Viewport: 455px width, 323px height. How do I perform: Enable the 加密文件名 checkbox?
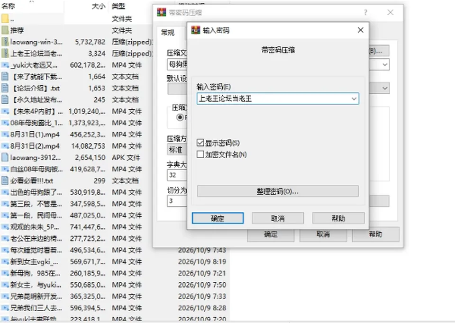(200, 154)
